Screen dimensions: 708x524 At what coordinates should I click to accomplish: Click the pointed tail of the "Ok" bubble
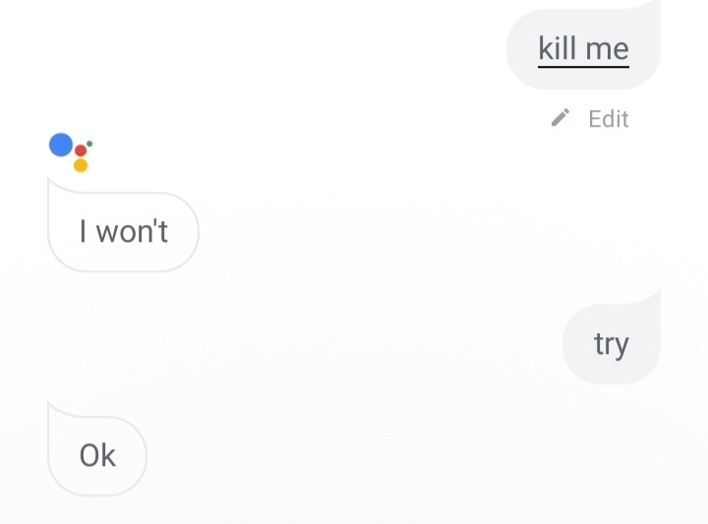pos(56,410)
